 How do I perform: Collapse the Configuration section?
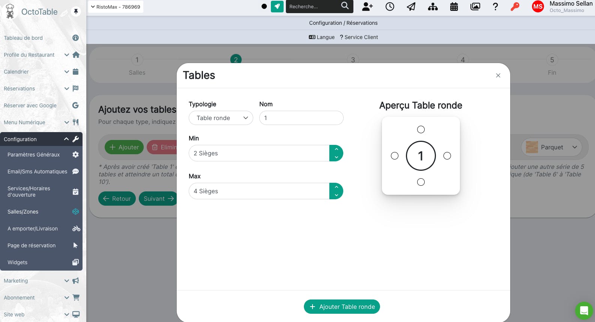(66, 139)
